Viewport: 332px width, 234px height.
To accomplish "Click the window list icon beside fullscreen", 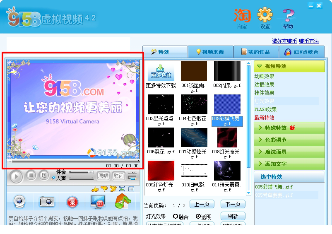I will pos(131,189).
